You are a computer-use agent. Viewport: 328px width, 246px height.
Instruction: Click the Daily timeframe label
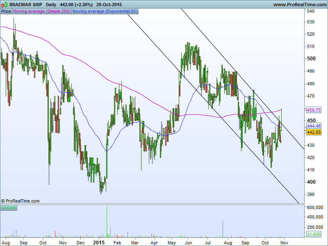[52, 4]
